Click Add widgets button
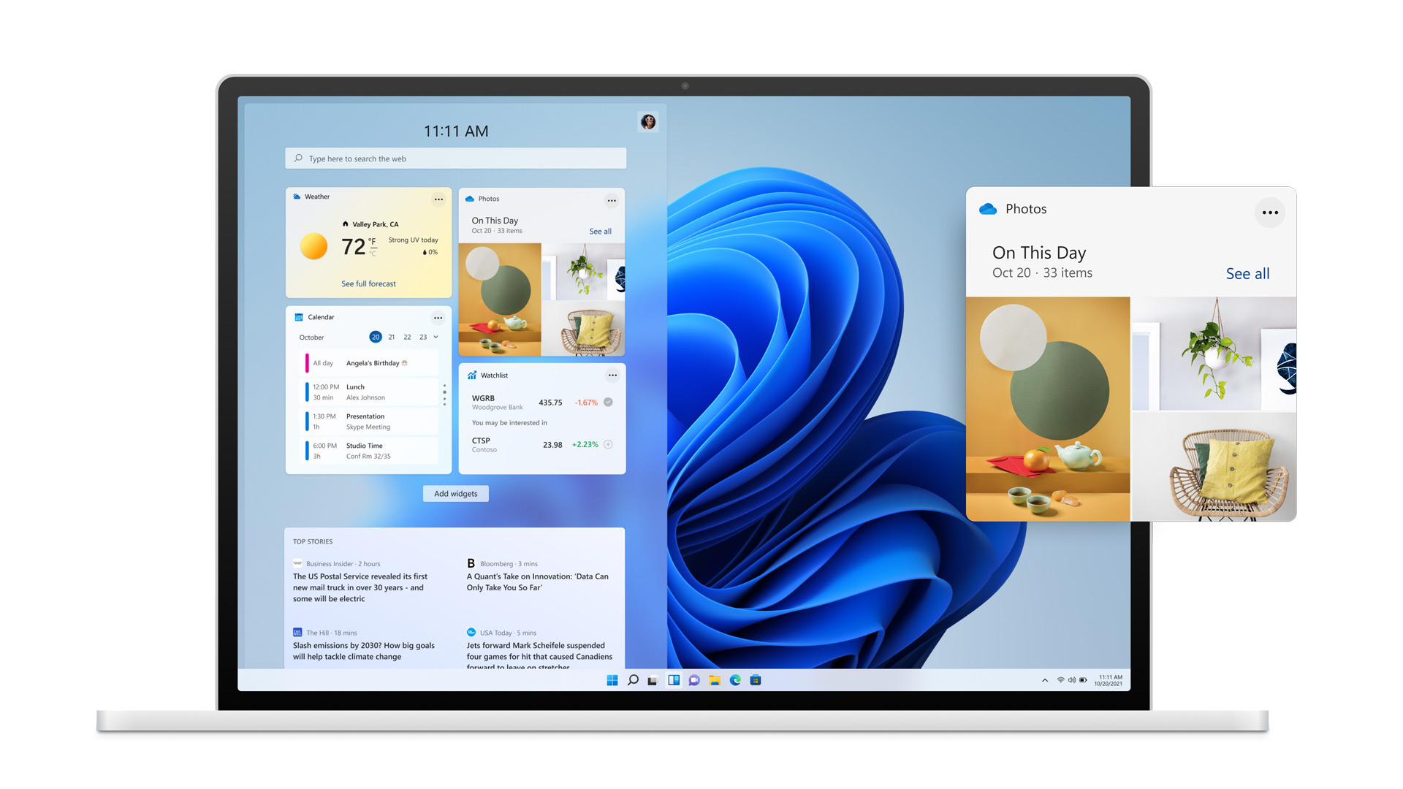Viewport: 1403px width, 789px height. (x=454, y=493)
